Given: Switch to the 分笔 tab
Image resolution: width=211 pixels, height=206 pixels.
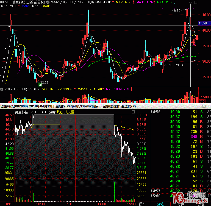Looking at the screenshot, I should point(160,204).
